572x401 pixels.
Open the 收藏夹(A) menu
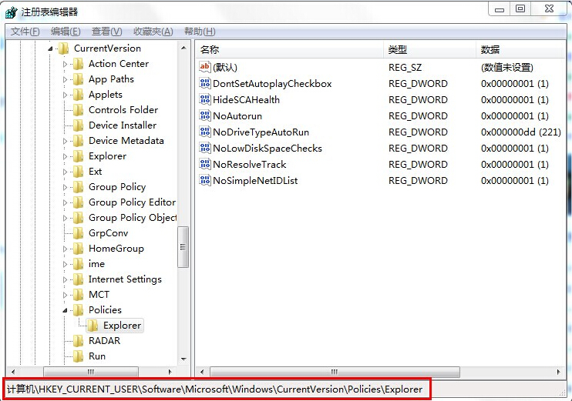153,32
